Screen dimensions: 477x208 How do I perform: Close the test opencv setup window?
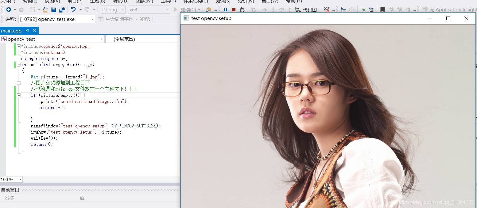click(x=466, y=18)
